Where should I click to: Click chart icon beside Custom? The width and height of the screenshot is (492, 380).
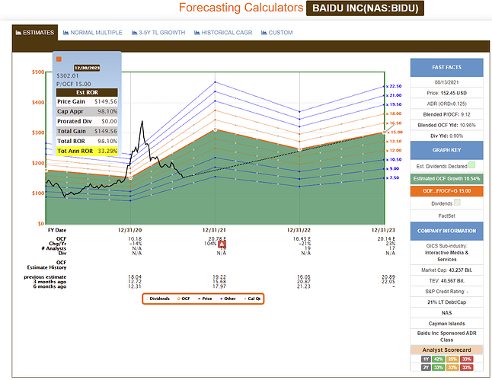point(264,33)
